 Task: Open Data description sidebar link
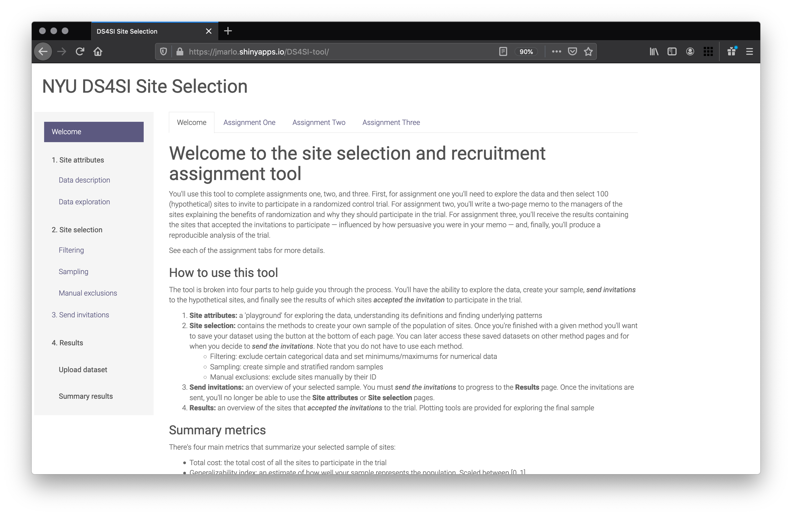tap(85, 180)
